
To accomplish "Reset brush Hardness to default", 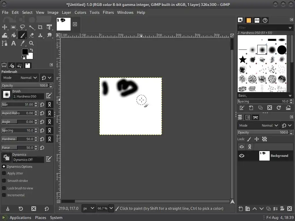I will point(42,139).
